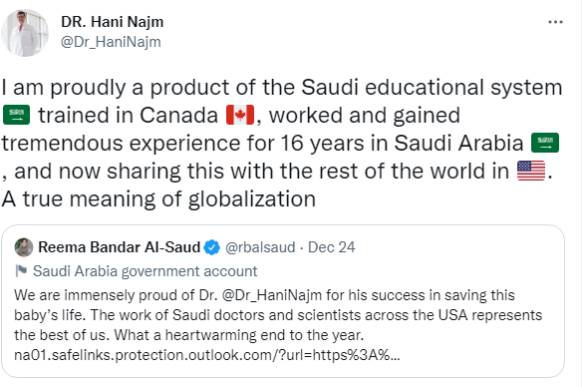
Task: Open the Saudi Arabia government account label
Action: point(146,271)
